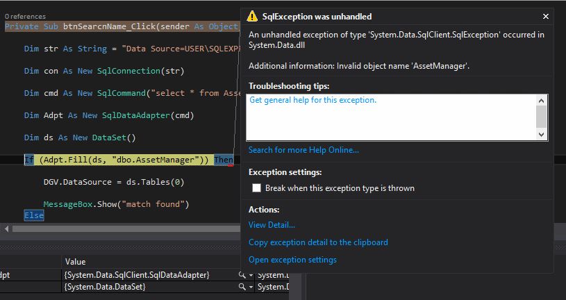Screen dimensions: 566x300
Task: Expand the visualizer dropdown arrow for SqlDataAdapter row
Action: 251,276
